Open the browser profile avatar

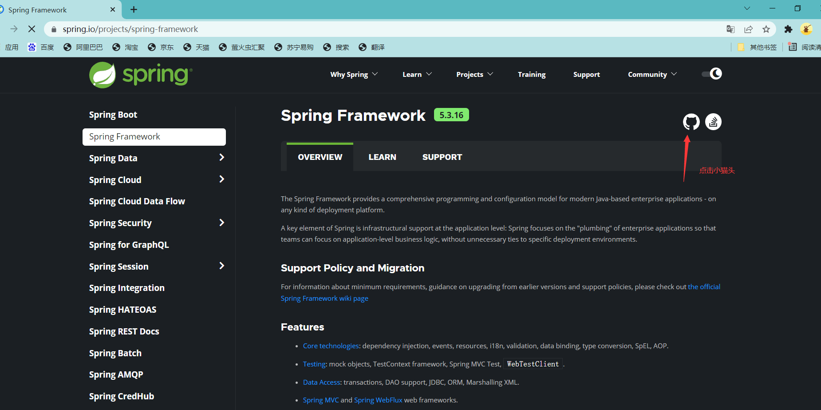pyautogui.click(x=806, y=29)
